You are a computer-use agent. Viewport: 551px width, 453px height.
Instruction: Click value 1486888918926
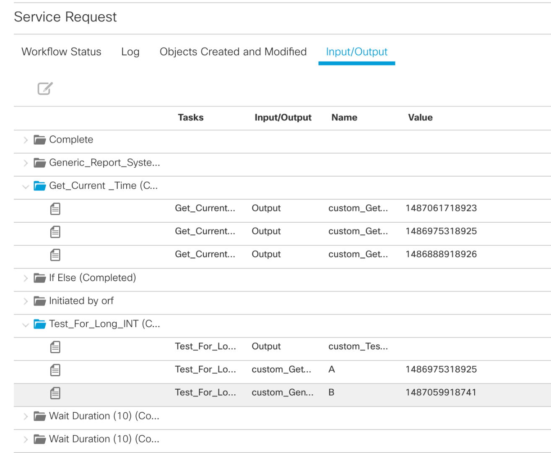441,254
